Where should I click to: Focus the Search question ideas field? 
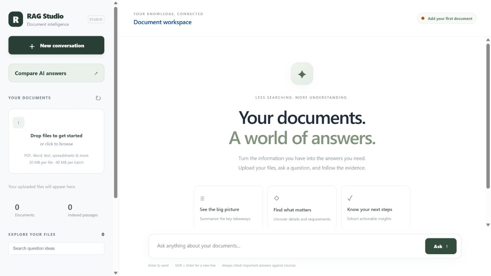(x=56, y=248)
